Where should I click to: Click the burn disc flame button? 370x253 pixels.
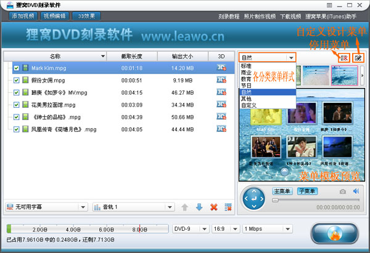coord(334,233)
